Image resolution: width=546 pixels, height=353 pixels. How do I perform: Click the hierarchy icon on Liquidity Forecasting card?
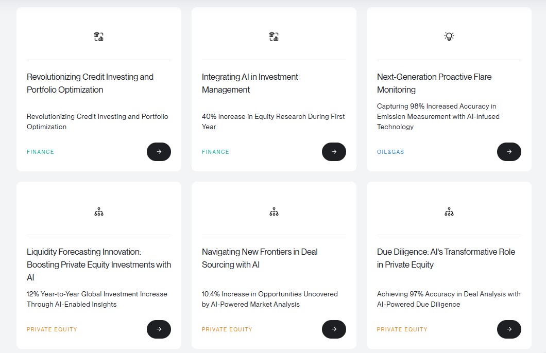tap(98, 211)
